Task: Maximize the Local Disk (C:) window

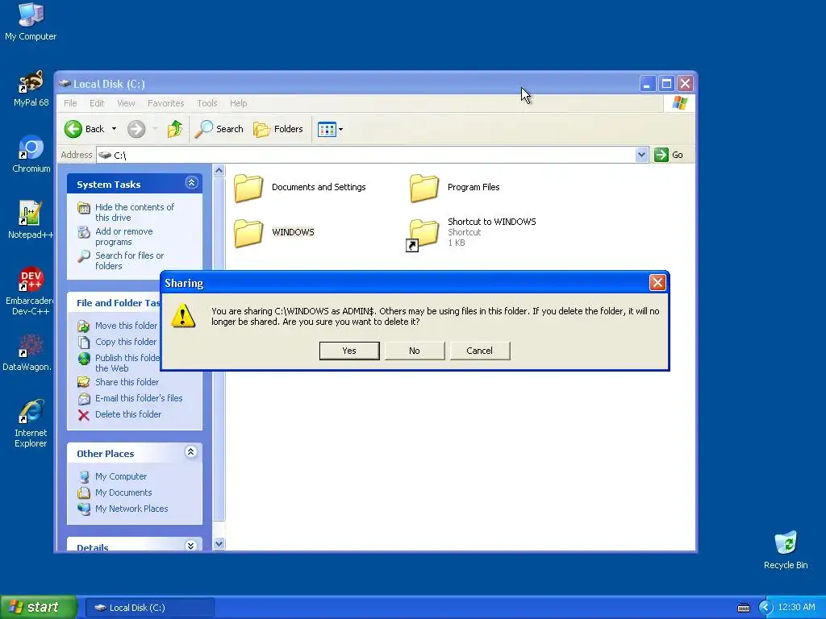Action: click(666, 84)
